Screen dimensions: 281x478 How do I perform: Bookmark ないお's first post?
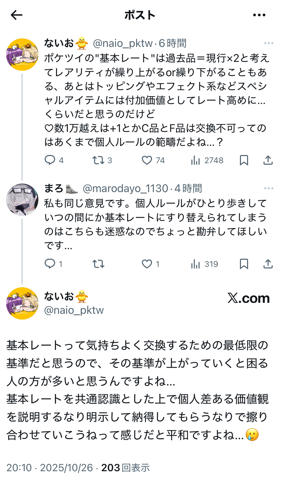(244, 160)
